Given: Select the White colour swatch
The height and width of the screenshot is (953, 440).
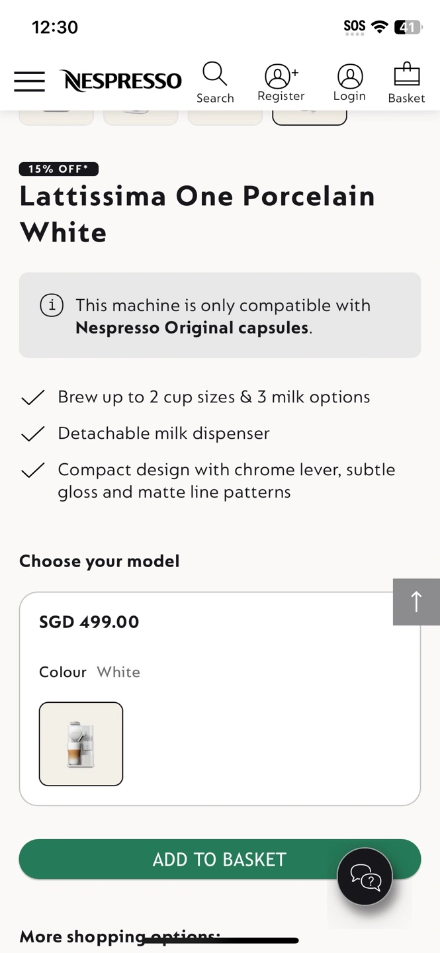Looking at the screenshot, I should tap(81, 744).
